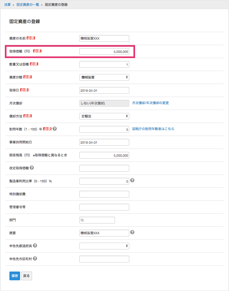Open 月次償却/年次償却の変更 link
The height and width of the screenshot is (291, 229).
click(150, 103)
